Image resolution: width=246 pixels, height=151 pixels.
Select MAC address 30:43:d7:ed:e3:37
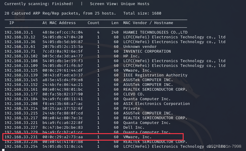(63, 75)
